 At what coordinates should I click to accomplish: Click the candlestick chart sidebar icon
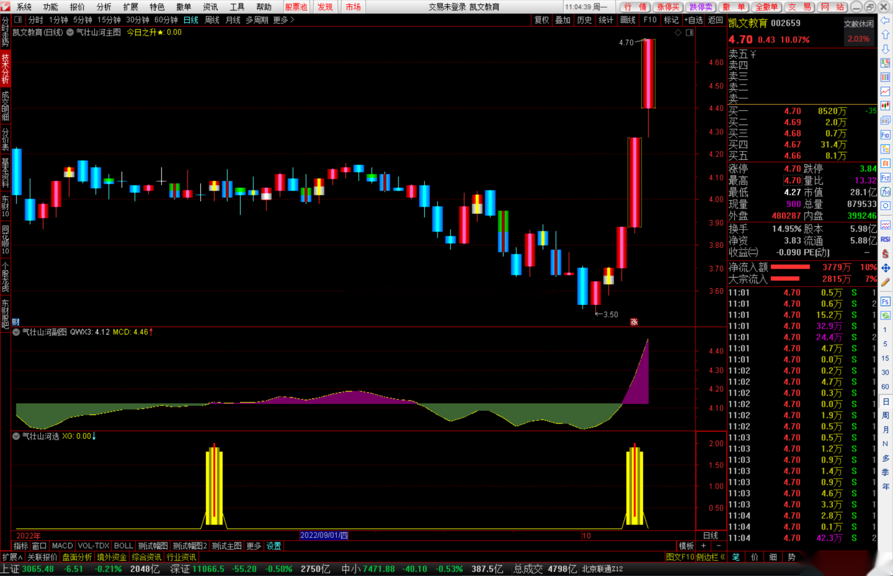(x=885, y=106)
